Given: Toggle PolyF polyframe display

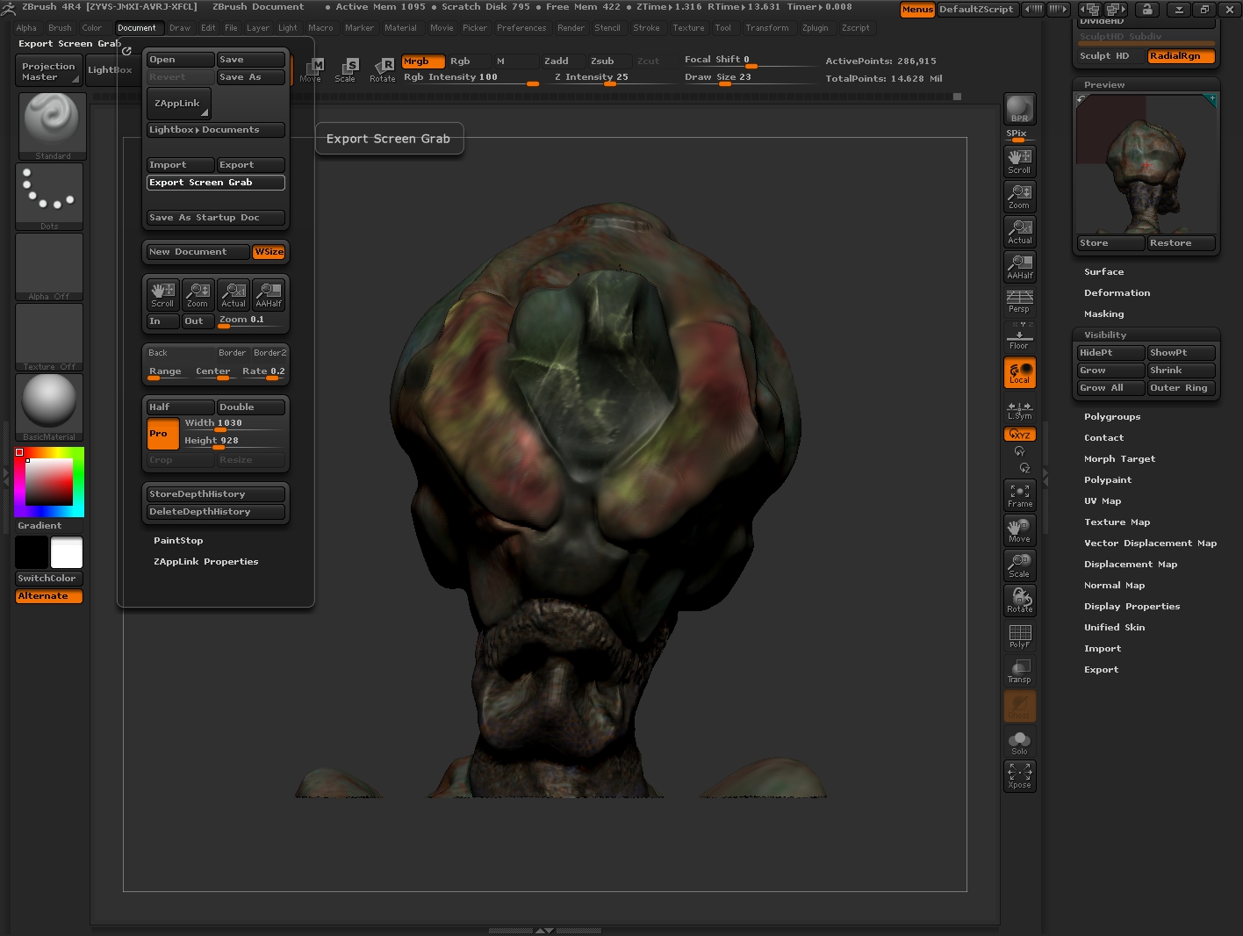Looking at the screenshot, I should click(x=1019, y=636).
